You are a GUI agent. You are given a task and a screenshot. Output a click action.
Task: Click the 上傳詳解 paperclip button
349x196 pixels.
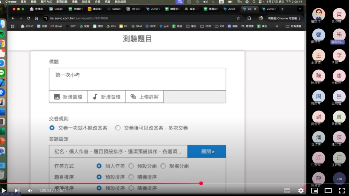pyautogui.click(x=144, y=97)
